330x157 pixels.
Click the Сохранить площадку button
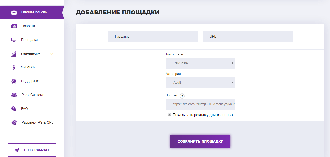[x=200, y=141]
